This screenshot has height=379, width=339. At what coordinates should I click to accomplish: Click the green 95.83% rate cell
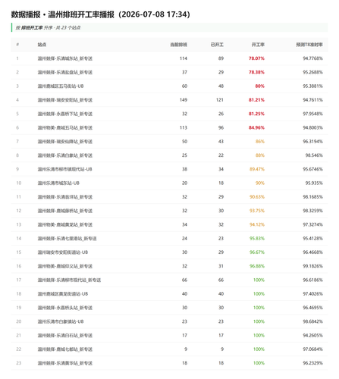click(x=257, y=239)
